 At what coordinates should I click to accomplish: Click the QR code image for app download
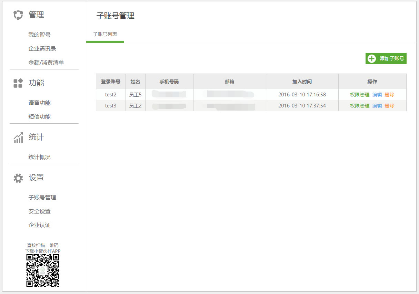coord(43,271)
